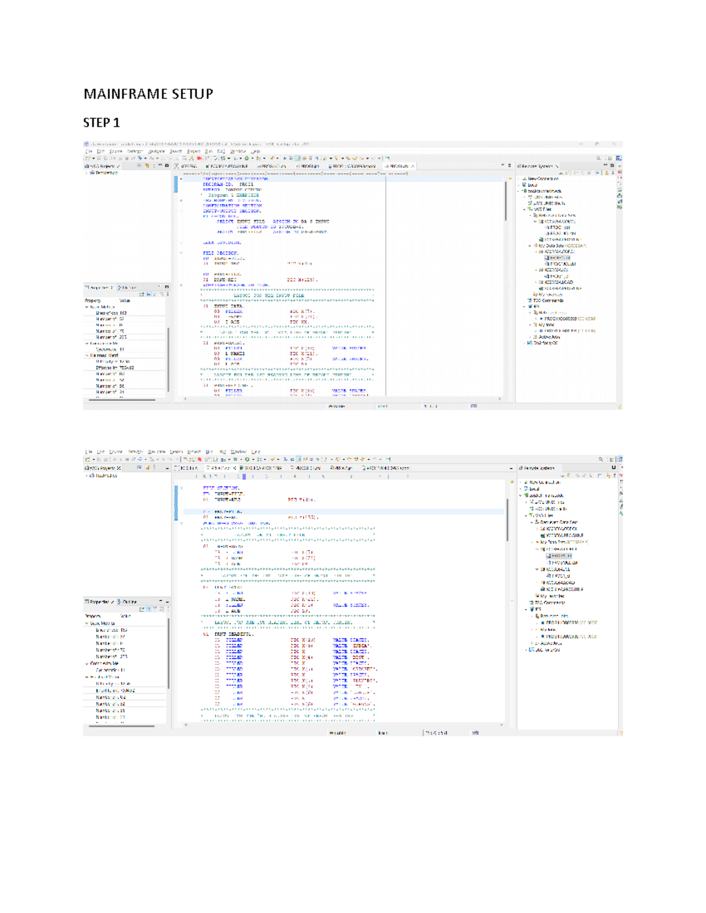706x913 pixels.
Task: Click the lightbulb icon in upper IDE status bar
Action: (x=619, y=406)
